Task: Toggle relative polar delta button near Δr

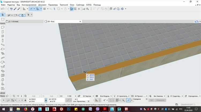Action: 46,100
